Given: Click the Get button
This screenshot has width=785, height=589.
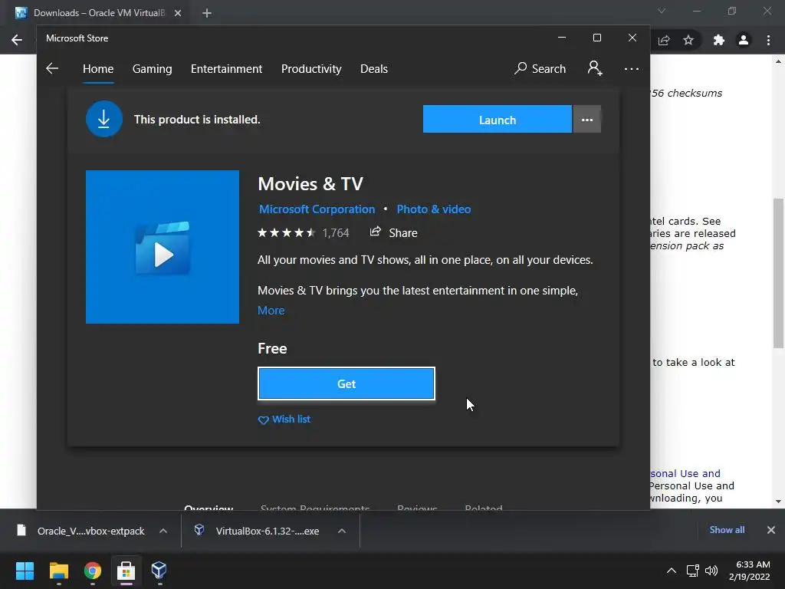Looking at the screenshot, I should (347, 383).
